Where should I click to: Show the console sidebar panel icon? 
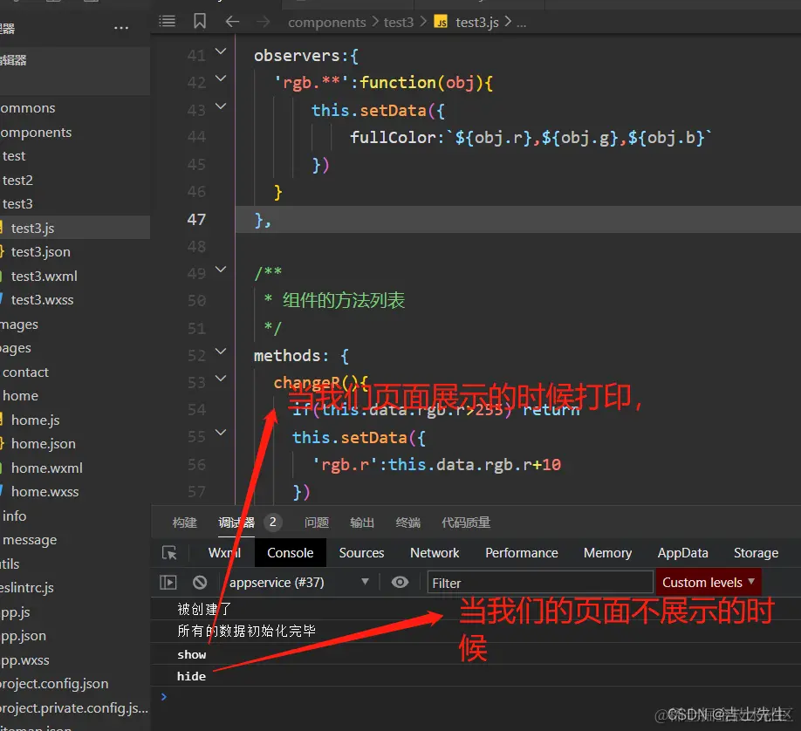coord(168,583)
